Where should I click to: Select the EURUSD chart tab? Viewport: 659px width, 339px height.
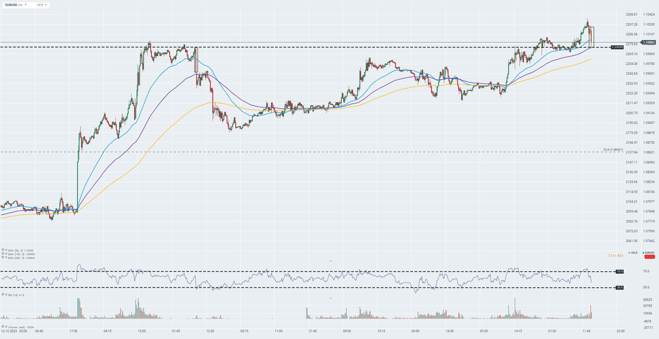[648, 253]
